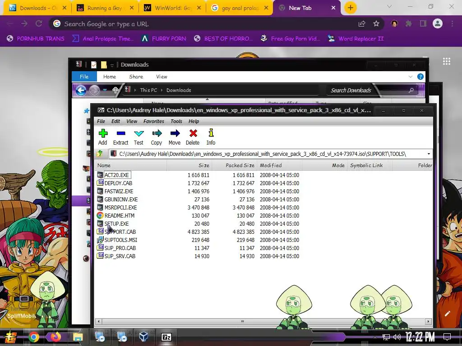Click the Info toolbar icon
This screenshot has height=346, width=462.
(211, 137)
